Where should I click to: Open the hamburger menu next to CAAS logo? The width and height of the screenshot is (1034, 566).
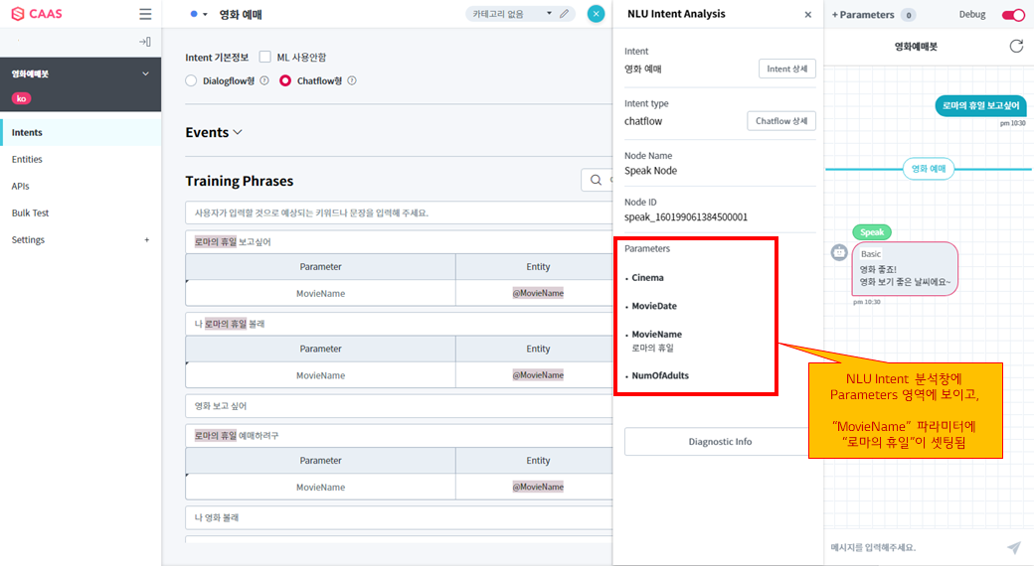pyautogui.click(x=145, y=15)
